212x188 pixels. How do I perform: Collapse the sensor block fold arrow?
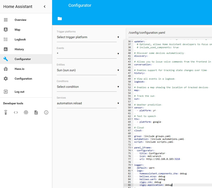pos(132,108)
